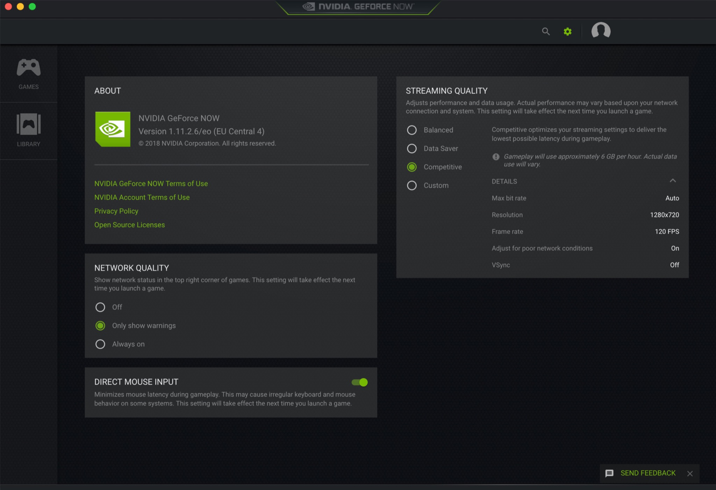Select the Balanced streaming quality option

412,129
